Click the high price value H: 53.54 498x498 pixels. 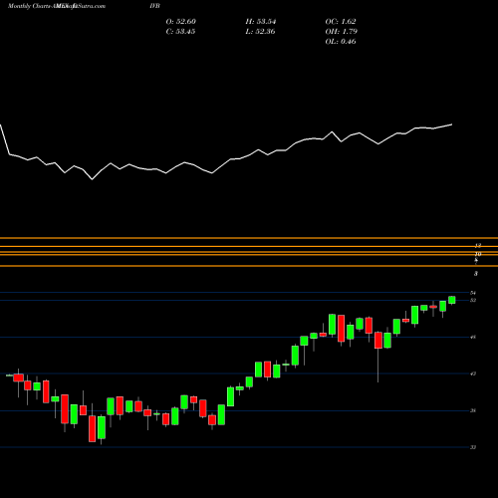[x=261, y=22]
